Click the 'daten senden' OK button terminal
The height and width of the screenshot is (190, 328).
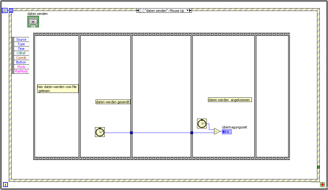(x=33, y=22)
